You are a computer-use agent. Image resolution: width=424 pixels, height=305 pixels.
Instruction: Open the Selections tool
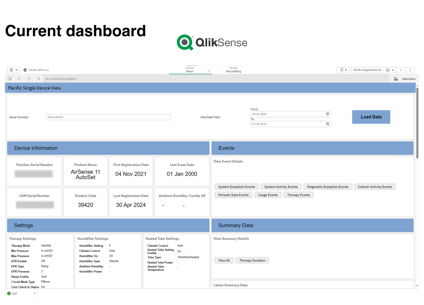click(x=404, y=79)
